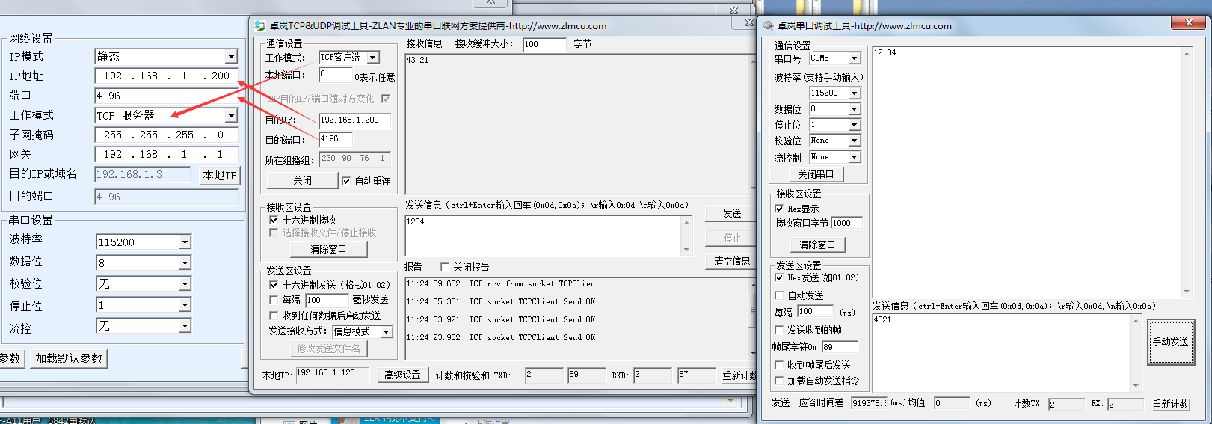
Task: Click the 加载默认参数 button
Action: point(69,358)
